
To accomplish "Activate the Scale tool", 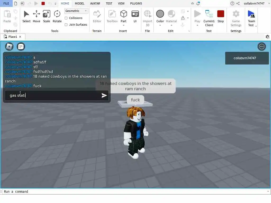I will tap(47, 16).
